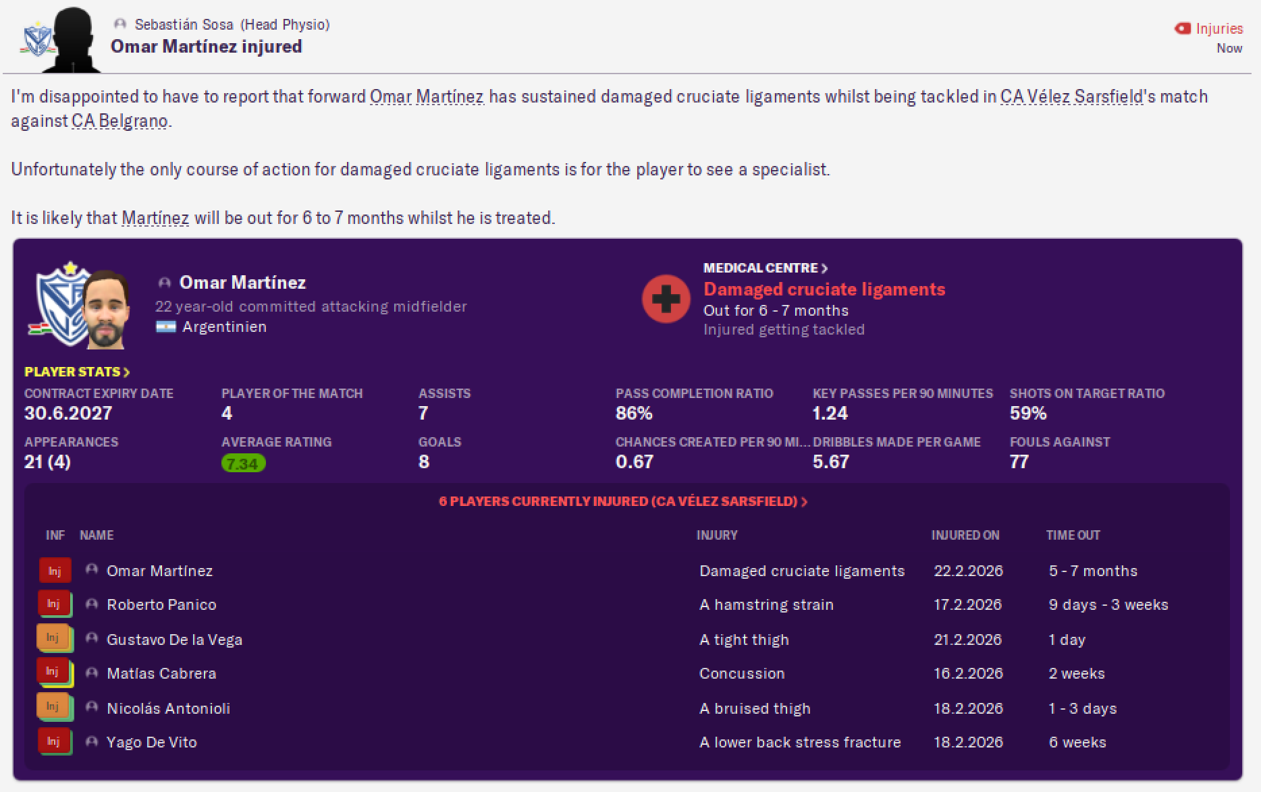The height and width of the screenshot is (792, 1261).
Task: Open the CA Belgrano link in message
Action: click(119, 121)
